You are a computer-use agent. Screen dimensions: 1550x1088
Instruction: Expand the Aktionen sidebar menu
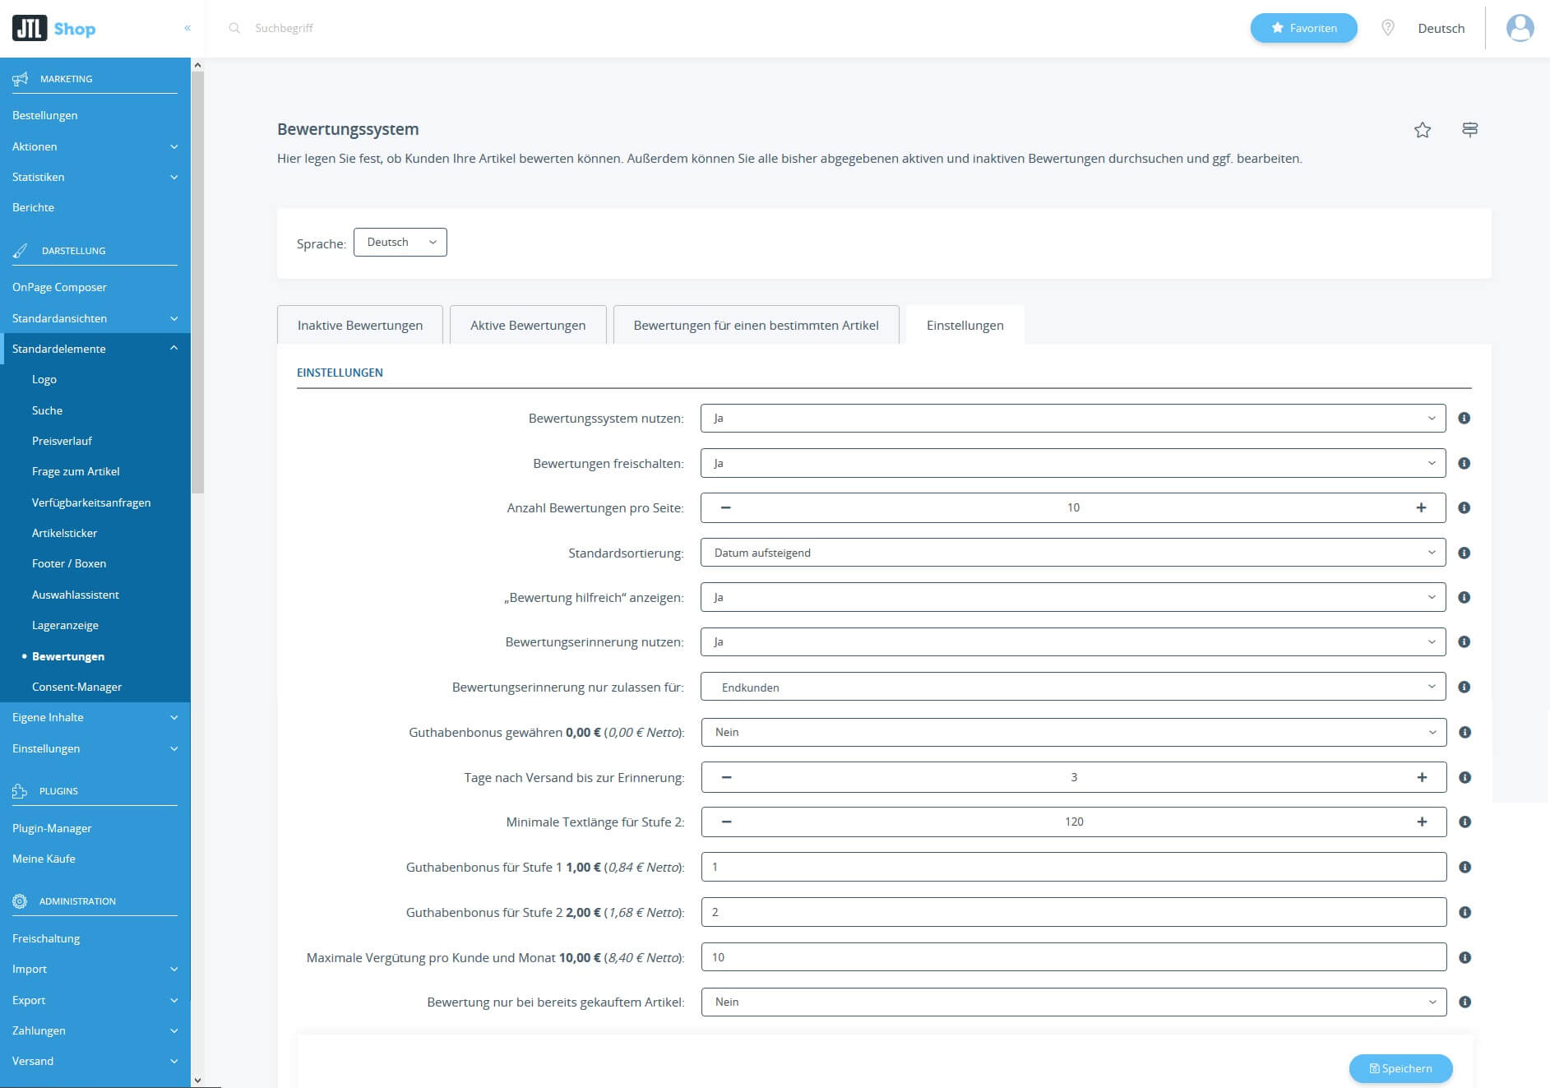(x=95, y=146)
